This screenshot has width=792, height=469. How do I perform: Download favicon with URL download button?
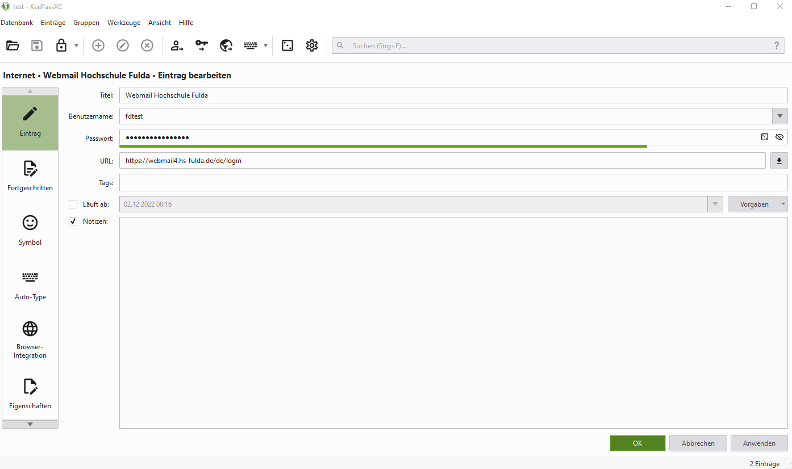(779, 161)
